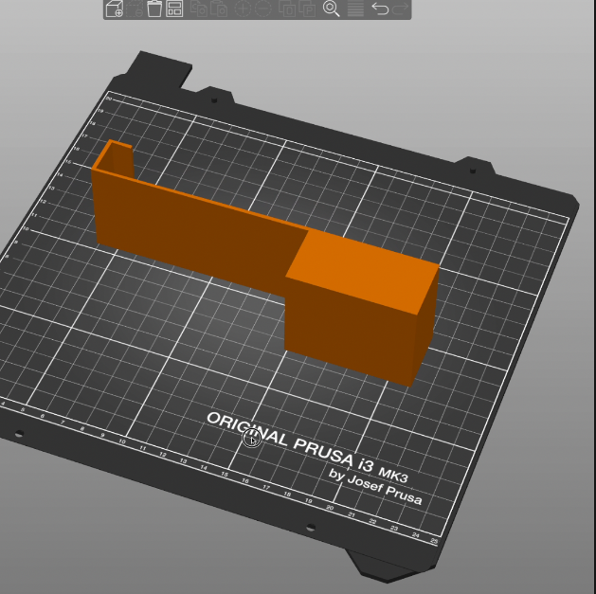This screenshot has width=596, height=594.
Task: Click the Arrange objects icon
Action: 174,9
